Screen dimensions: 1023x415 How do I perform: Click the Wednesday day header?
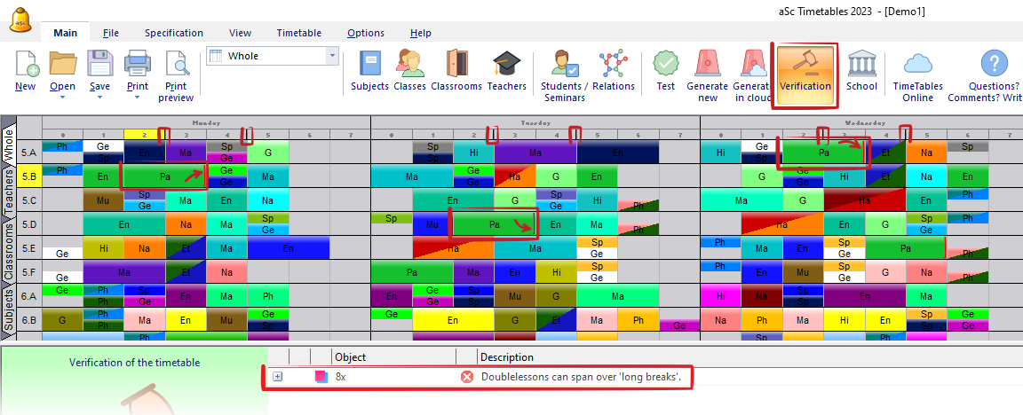click(864, 122)
